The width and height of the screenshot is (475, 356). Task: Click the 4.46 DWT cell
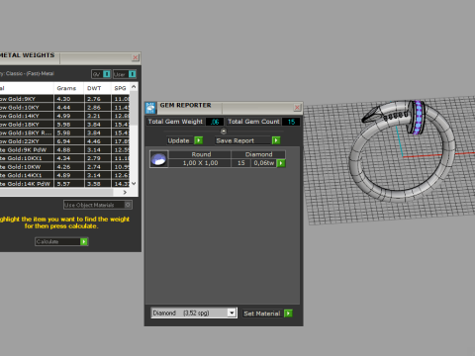(x=98, y=141)
